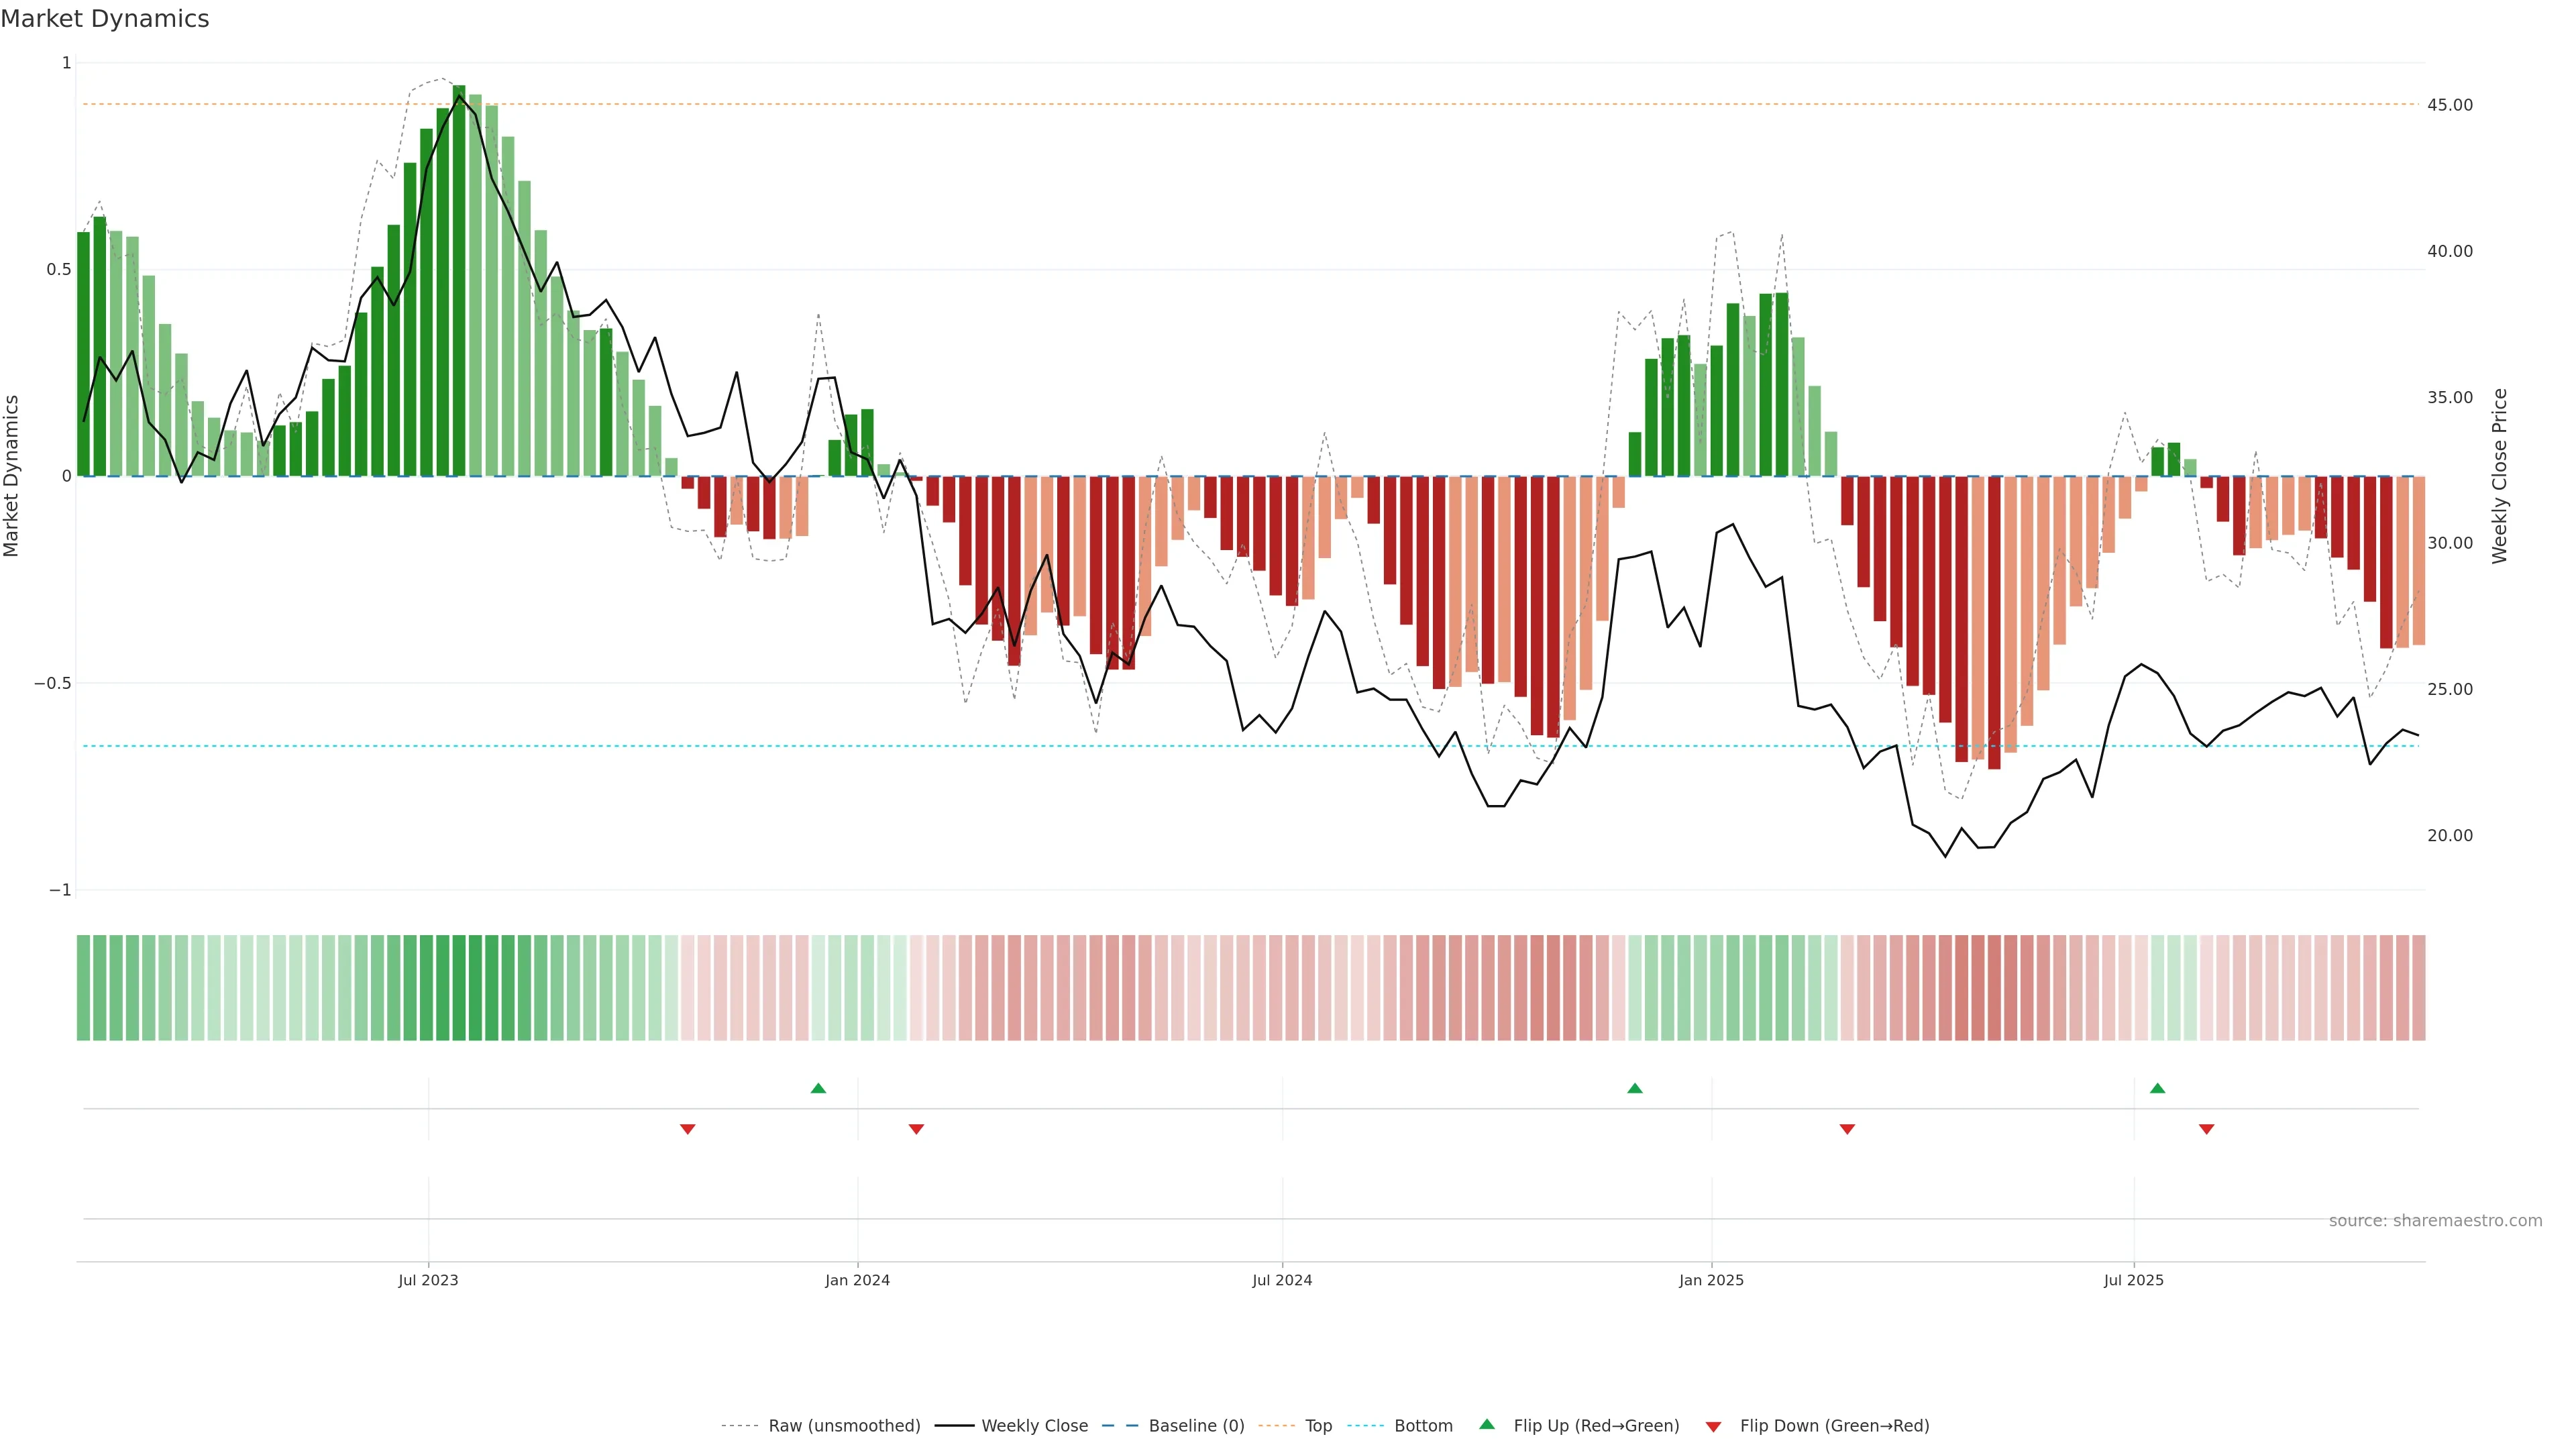2576x1449 pixels.
Task: Click the 45.00 label on the price axis
Action: click(2450, 105)
